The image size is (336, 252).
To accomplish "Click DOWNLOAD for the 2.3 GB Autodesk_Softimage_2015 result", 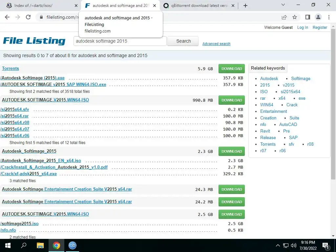I will pyautogui.click(x=231, y=151).
